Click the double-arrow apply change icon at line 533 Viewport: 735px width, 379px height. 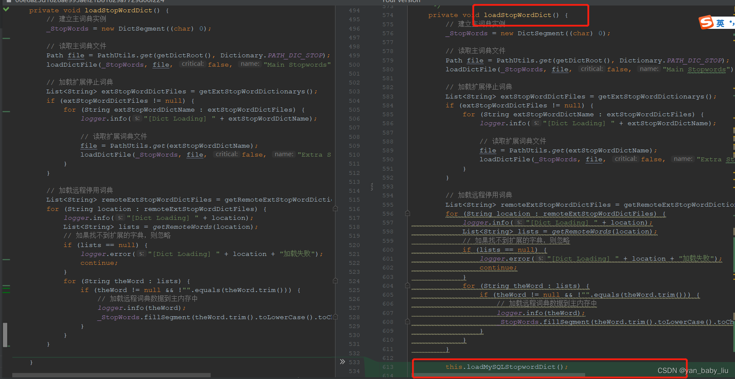point(342,362)
